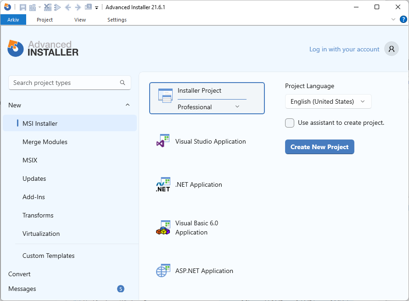The height and width of the screenshot is (301, 409).
Task: Select MSIX category
Action: (30, 160)
